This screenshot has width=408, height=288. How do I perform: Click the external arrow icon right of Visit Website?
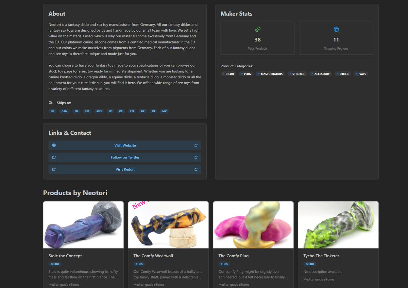(196, 145)
